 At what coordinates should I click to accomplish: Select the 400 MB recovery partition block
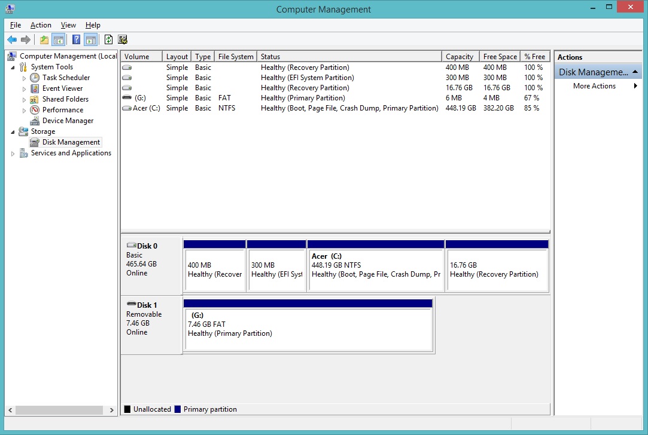tap(214, 266)
